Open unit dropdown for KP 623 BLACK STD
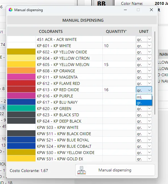Image resolution: width=168 pixels, height=184 pixels. [x=149, y=115]
